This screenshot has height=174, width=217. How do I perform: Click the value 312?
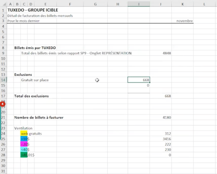point(168,134)
